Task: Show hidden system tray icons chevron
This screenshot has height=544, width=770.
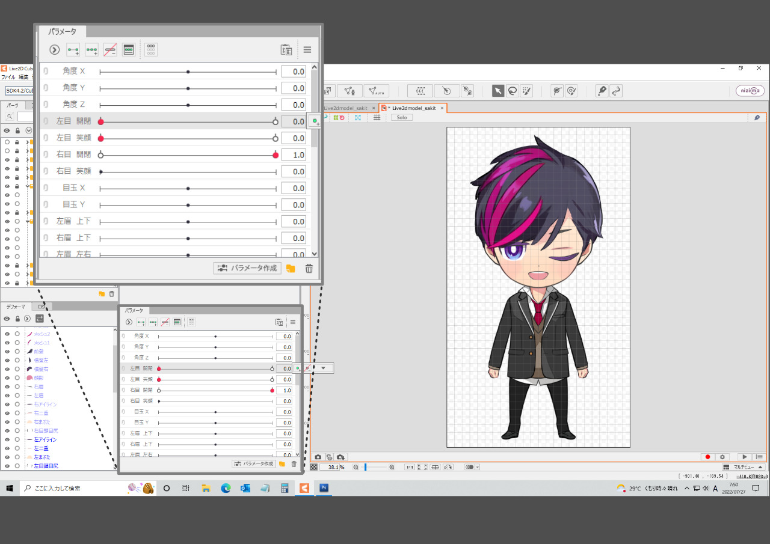Action: click(686, 488)
